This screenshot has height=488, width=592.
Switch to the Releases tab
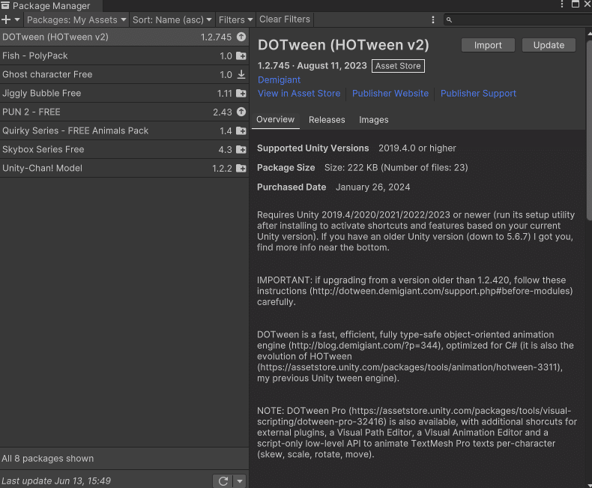click(x=327, y=120)
